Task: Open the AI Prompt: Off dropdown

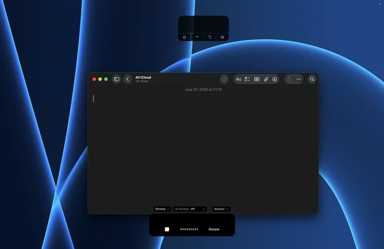Action: 190,209
